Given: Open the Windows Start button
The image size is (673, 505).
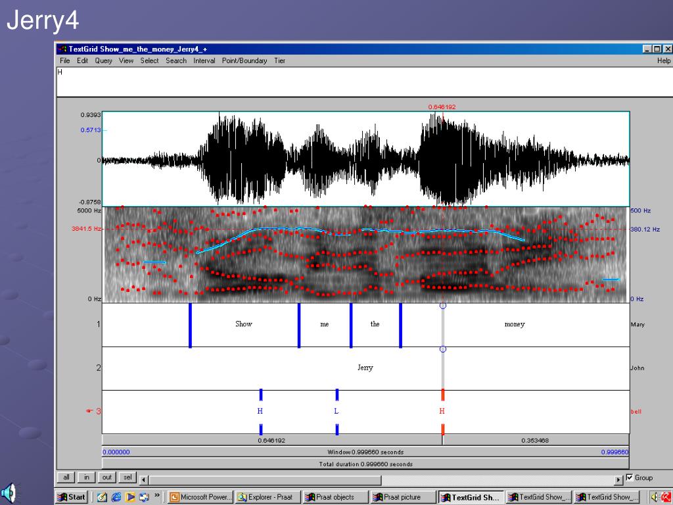Looking at the screenshot, I should click(72, 497).
